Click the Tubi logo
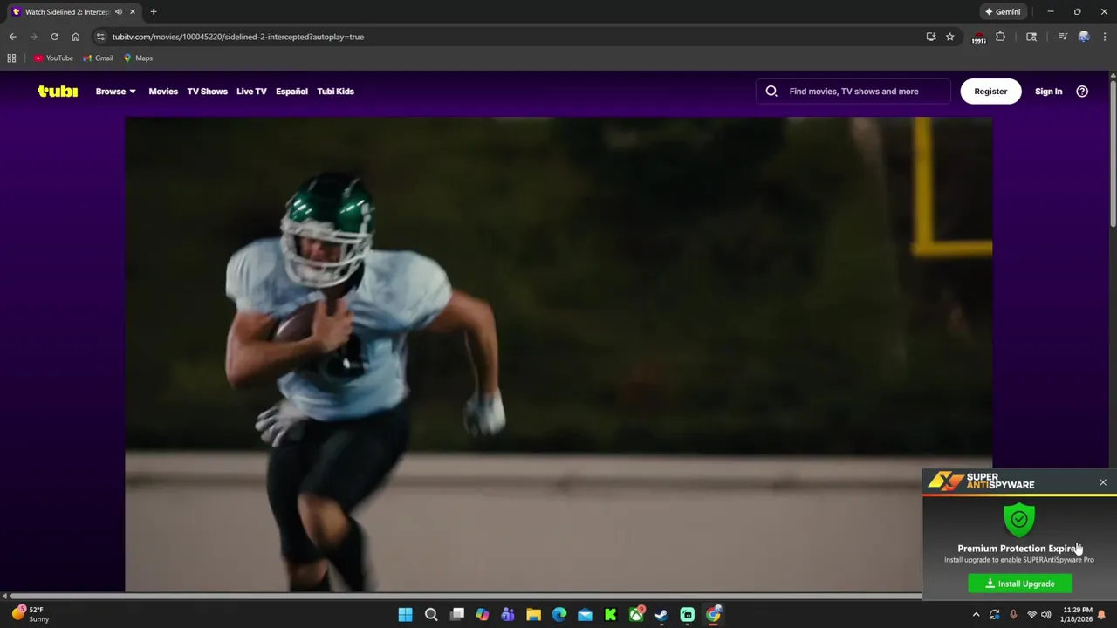This screenshot has height=628, width=1117. pos(58,91)
